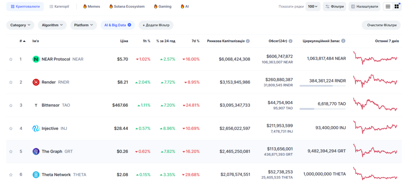Click the Injective coin logo
Viewport: 406px width, 186px height.
point(36,128)
